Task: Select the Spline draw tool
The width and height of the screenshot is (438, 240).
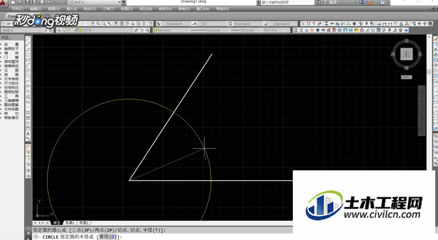Action: pos(28,81)
